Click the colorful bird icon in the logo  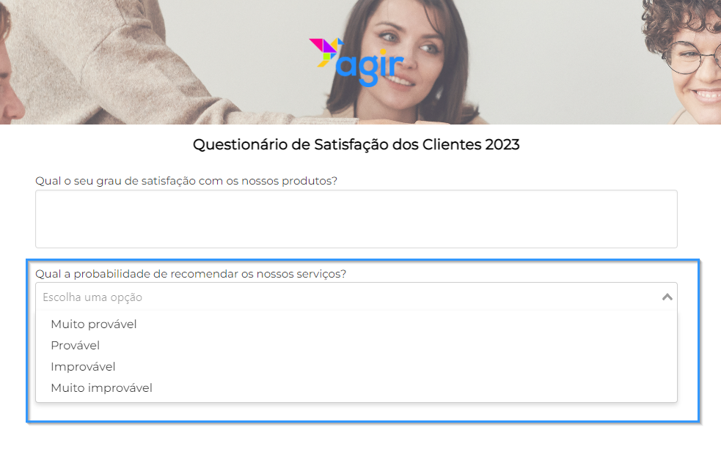tap(326, 52)
